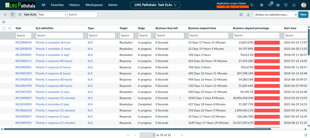This screenshot has height=138, width=310.
Task: Click the export download icon
Action: pos(248,15)
